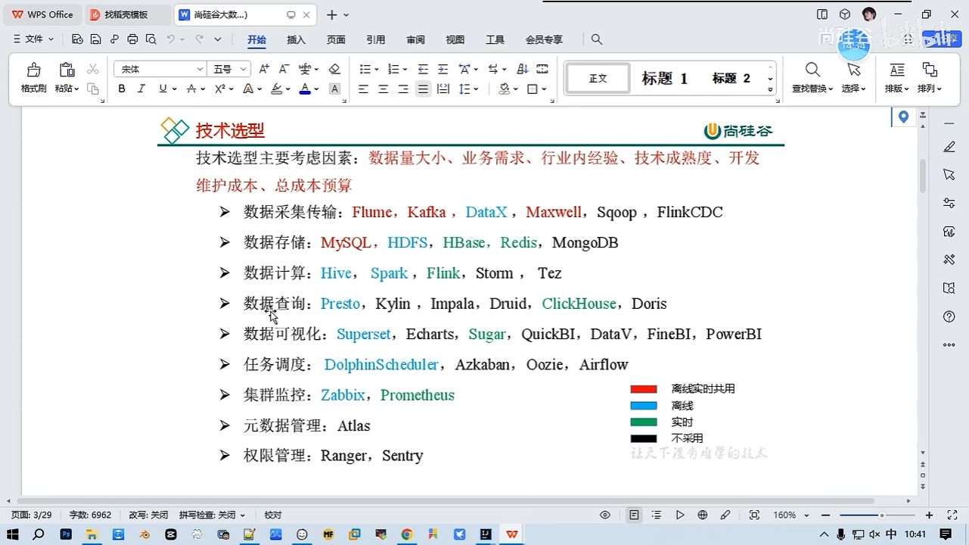Toggle bold formatting with the B icon

[x=122, y=89]
